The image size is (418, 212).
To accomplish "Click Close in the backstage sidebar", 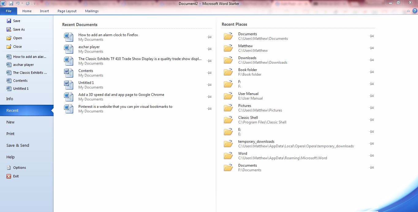I will click(14, 47).
